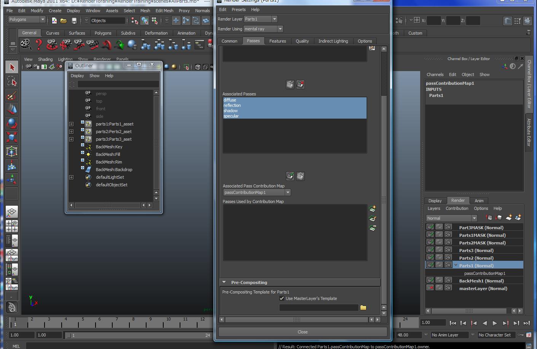This screenshot has width=537, height=349.
Task: Select the Rotate tool sphere icon
Action: [x=12, y=124]
